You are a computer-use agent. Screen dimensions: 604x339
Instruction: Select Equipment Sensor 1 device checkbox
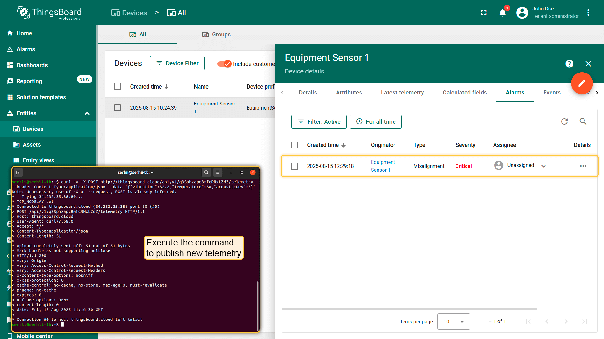tap(117, 108)
